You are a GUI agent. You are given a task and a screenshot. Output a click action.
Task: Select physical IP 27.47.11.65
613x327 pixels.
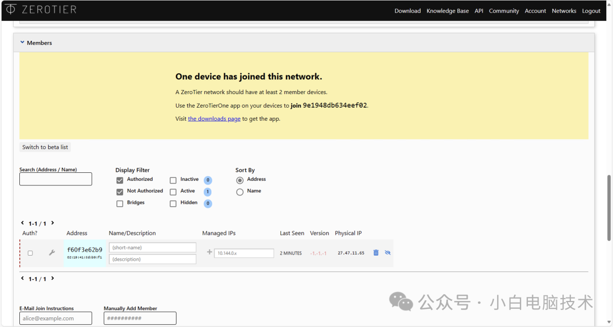351,253
